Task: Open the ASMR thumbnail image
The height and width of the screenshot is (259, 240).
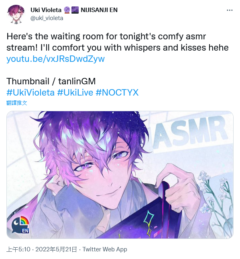Action: [120, 175]
